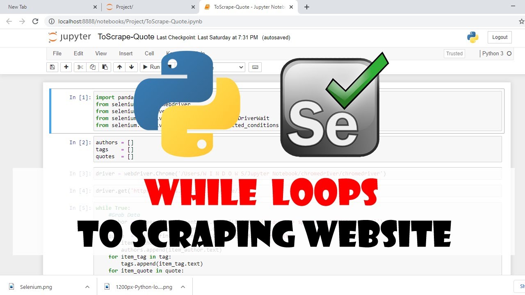Open options chevron for Selenium.png download
525x295 pixels.
tap(87, 287)
